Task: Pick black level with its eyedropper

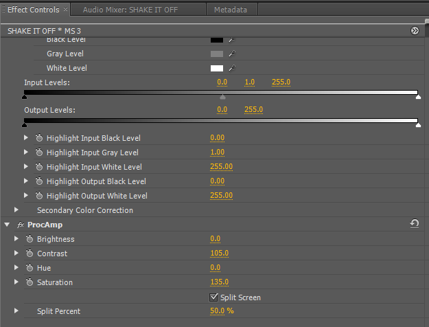Action: click(232, 40)
